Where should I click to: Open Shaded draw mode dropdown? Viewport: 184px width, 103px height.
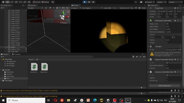coord(35,8)
